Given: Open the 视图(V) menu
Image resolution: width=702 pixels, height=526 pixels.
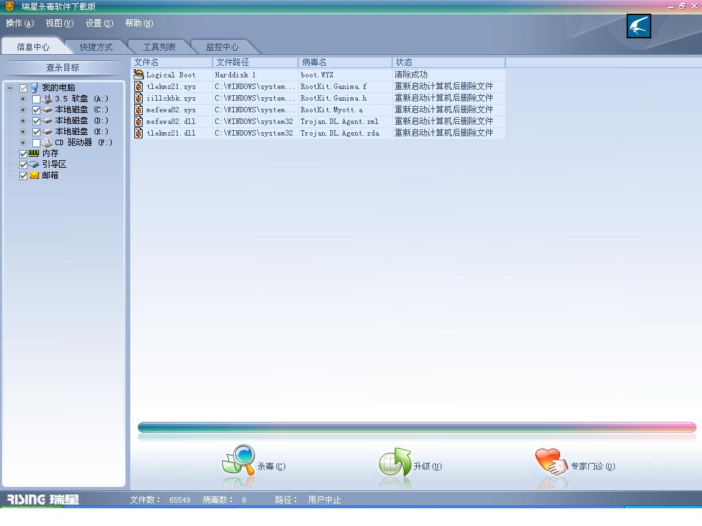Looking at the screenshot, I should tap(60, 23).
